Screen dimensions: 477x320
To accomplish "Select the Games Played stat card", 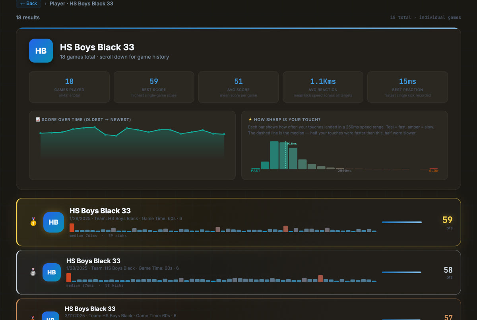I will (69, 87).
